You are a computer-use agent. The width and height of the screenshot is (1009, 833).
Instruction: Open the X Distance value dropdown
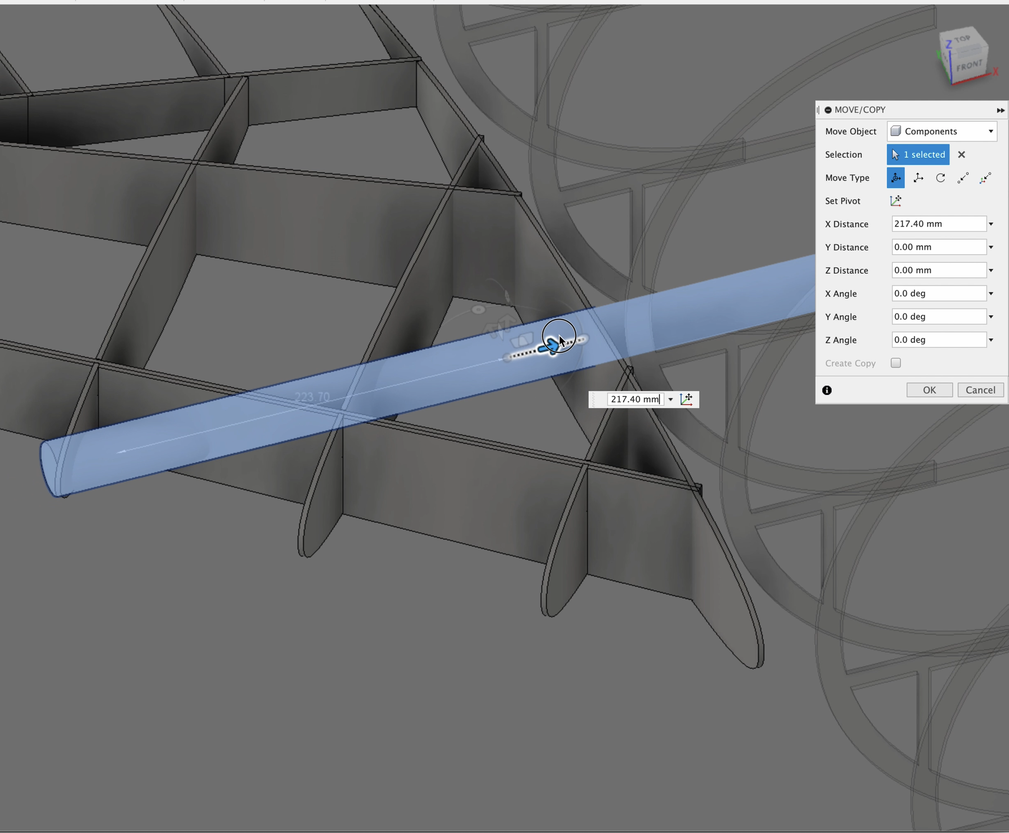point(991,224)
